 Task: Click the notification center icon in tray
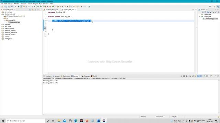click(216, 121)
